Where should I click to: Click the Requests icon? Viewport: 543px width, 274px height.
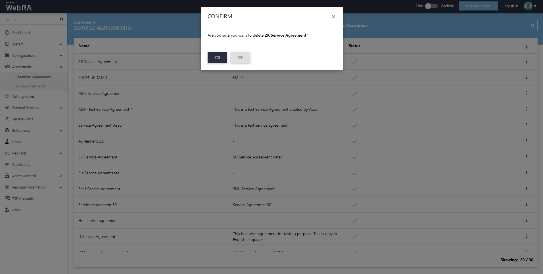point(7,153)
